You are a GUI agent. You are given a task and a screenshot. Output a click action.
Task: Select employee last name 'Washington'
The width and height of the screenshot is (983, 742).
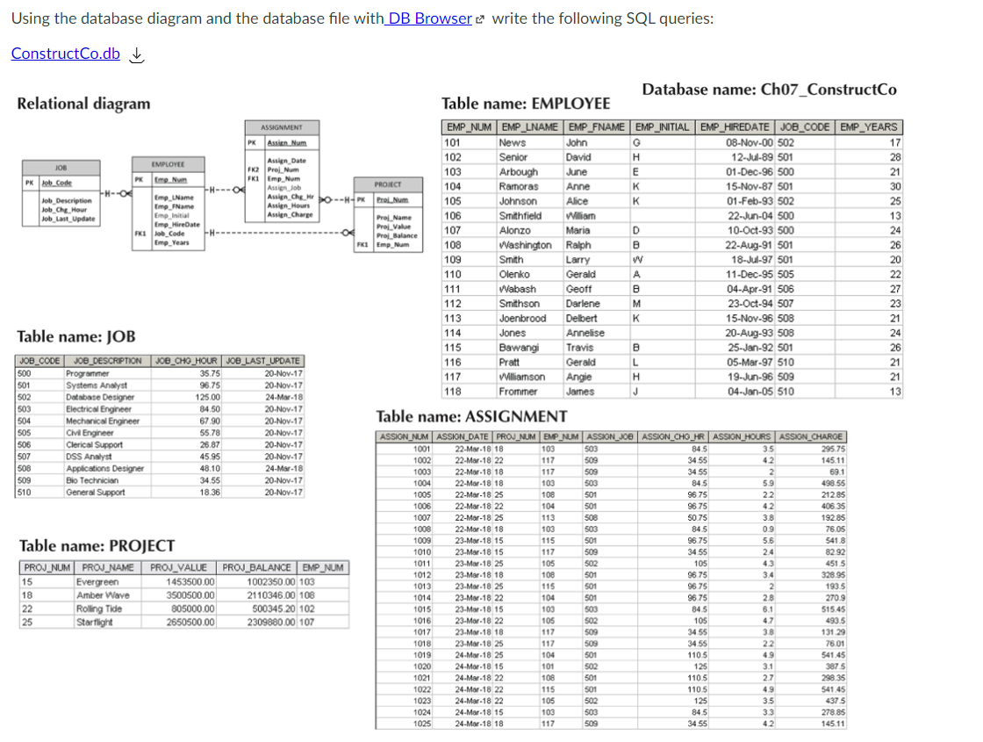click(x=526, y=245)
